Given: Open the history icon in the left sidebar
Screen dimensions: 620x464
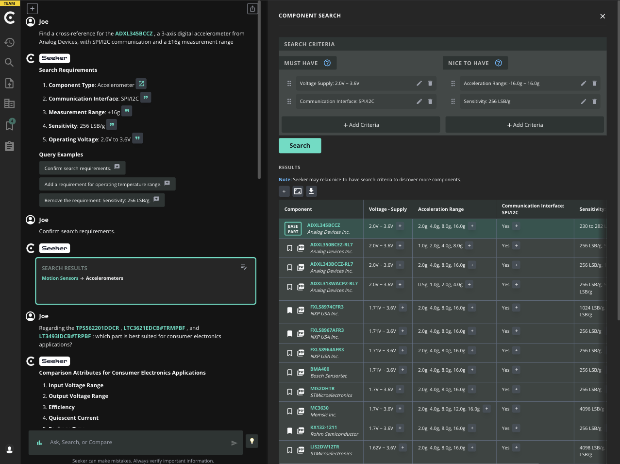Looking at the screenshot, I should click(9, 42).
